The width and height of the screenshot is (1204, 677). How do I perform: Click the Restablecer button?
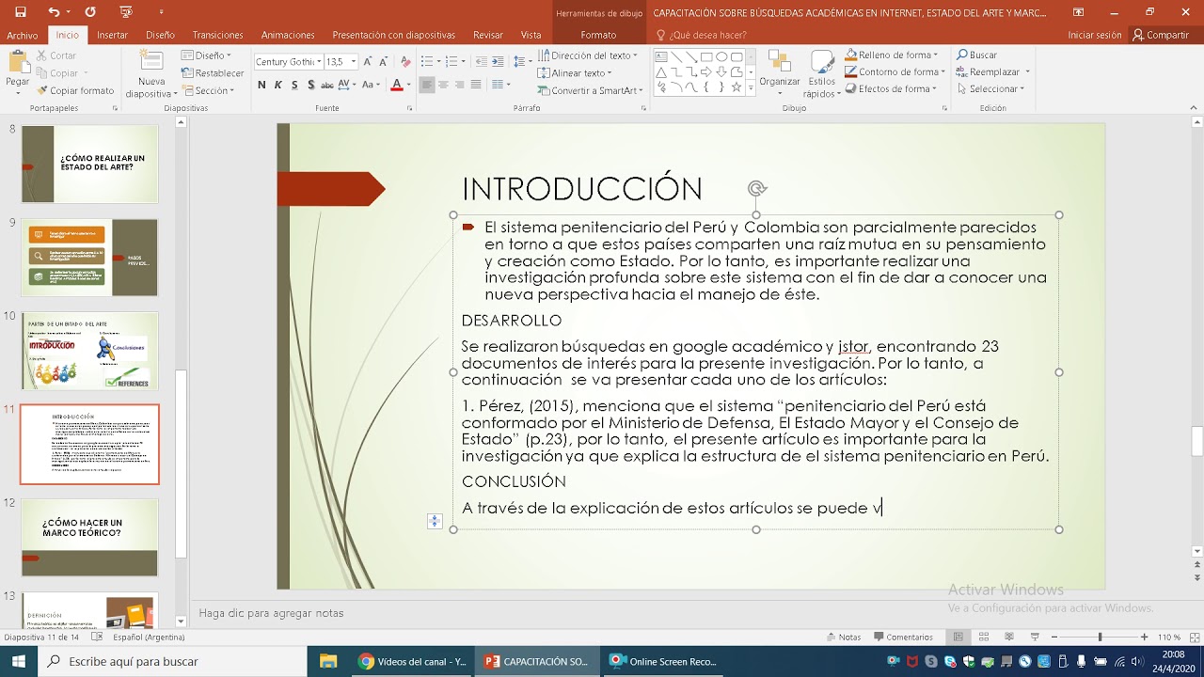[213, 73]
